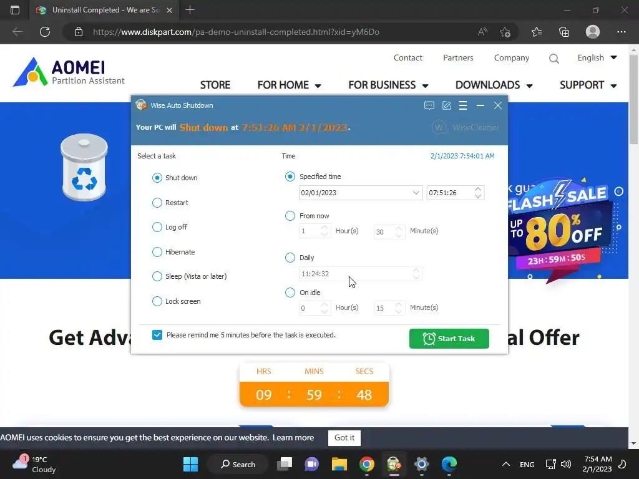Image resolution: width=639 pixels, height=479 pixels.
Task: Open Google Chrome from the taskbar
Action: pyautogui.click(x=367, y=464)
